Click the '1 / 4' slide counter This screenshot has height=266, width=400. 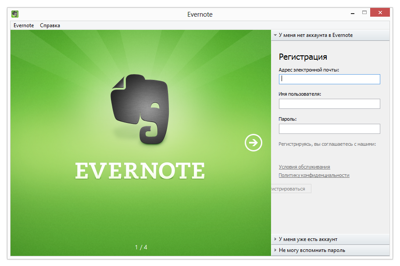coord(141,248)
